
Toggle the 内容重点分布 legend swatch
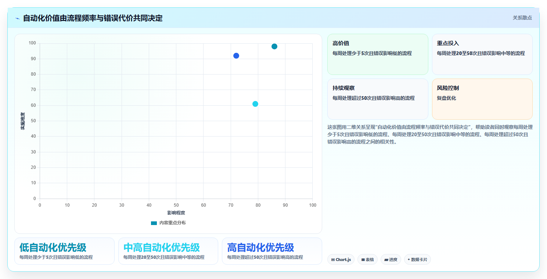point(154,223)
